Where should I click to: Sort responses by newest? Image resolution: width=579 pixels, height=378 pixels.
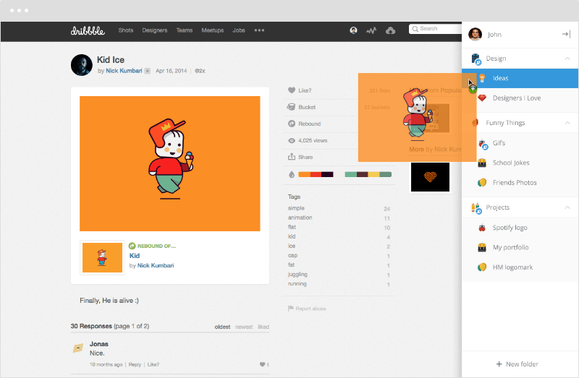point(244,327)
